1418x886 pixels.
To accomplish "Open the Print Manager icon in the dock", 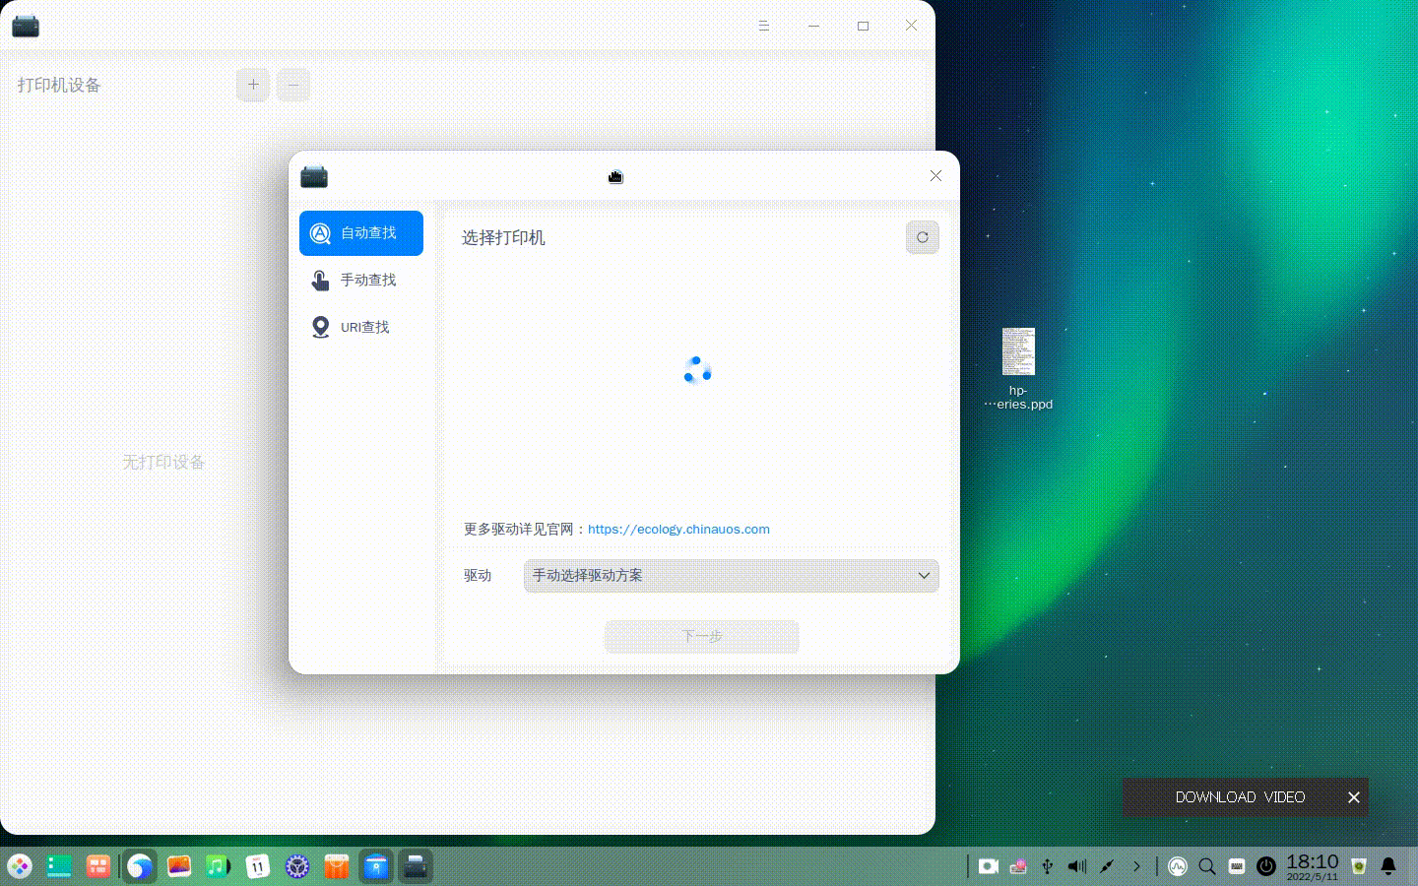I will [416, 866].
